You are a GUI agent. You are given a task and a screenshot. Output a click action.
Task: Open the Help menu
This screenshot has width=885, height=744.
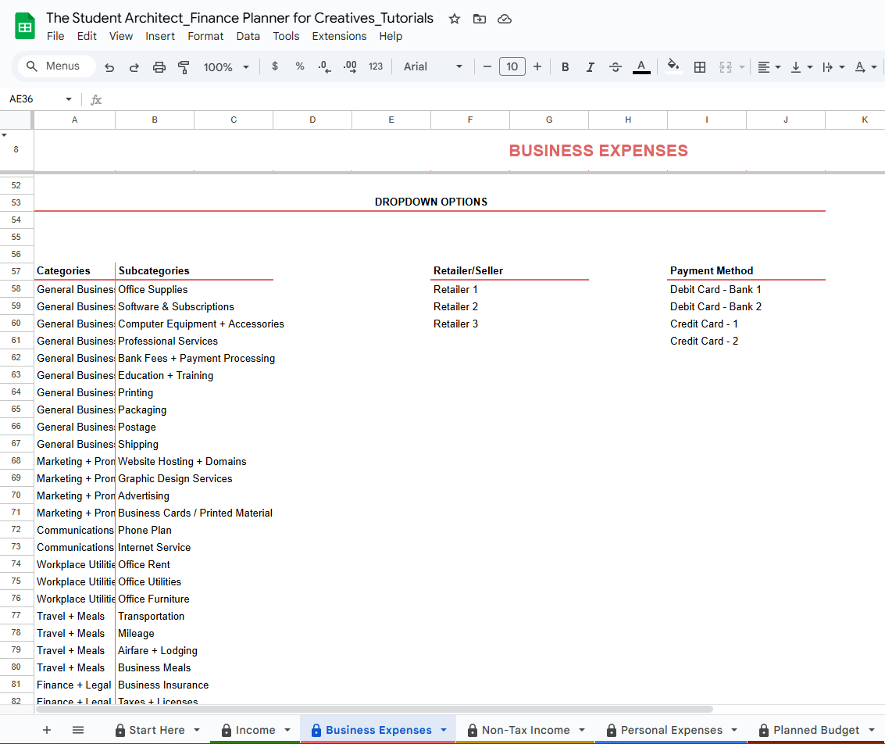tap(391, 36)
